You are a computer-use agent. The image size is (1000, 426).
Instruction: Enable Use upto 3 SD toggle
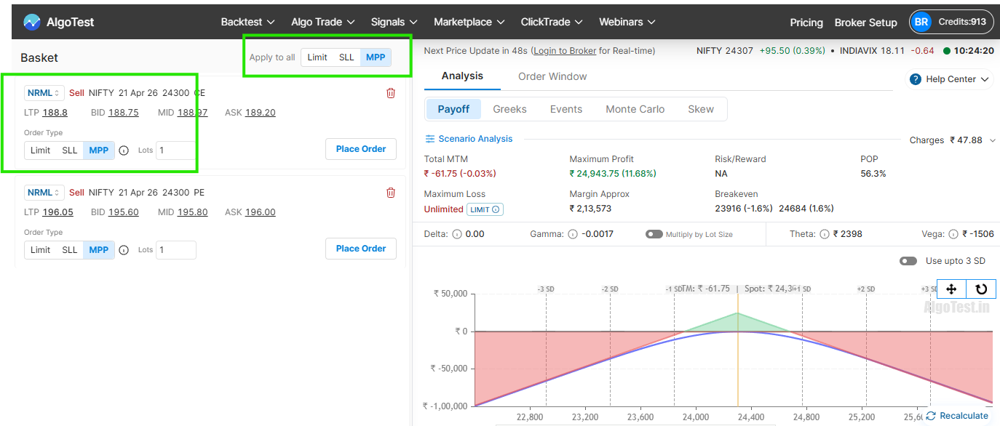[908, 261]
